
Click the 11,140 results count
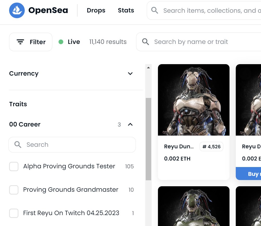coord(108,42)
